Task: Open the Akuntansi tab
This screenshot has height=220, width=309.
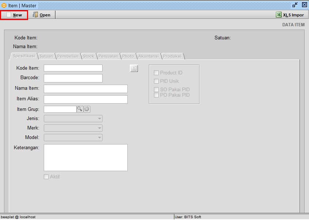Action: [x=148, y=56]
